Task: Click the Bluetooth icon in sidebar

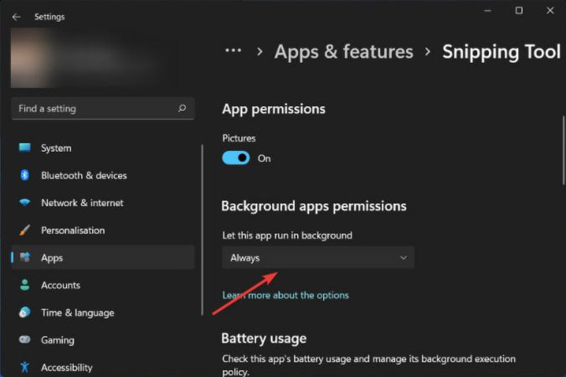Action: point(24,175)
